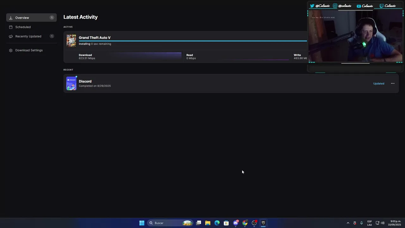The width and height of the screenshot is (405, 228).
Task: Click the Read 0 Mbps value
Action: click(x=191, y=58)
